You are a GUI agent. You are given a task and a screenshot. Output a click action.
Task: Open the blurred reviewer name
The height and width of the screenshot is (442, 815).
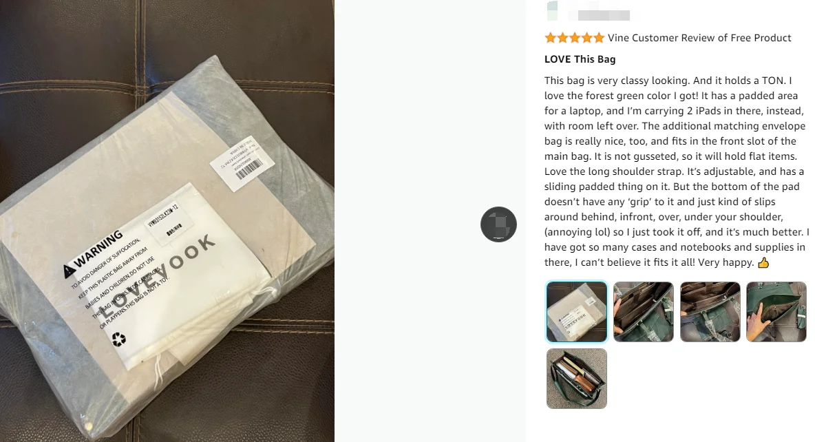[603, 16]
